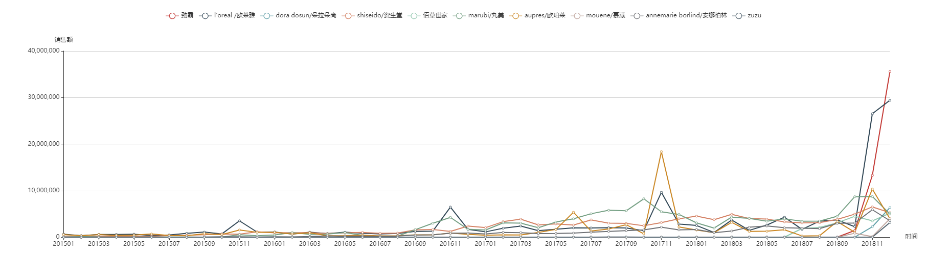Click the 201709 x-axis label
Viewport: 927px width, 255px height.
pyautogui.click(x=626, y=244)
